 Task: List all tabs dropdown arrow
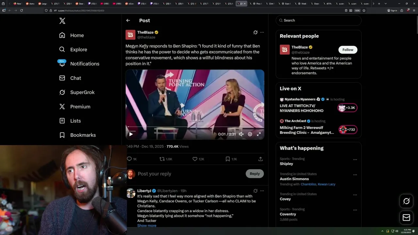tap(386, 4)
